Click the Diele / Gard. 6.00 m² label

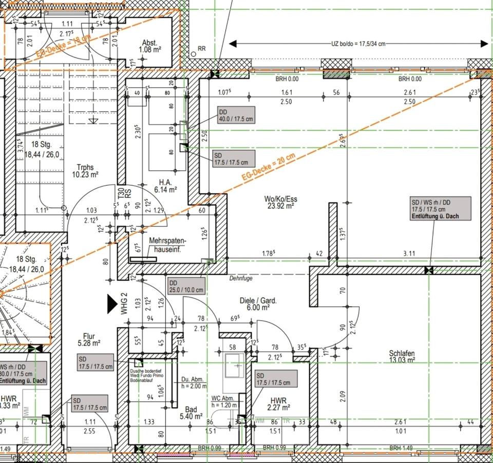click(x=258, y=305)
